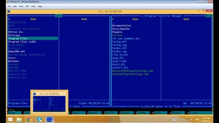Open the View menu

(x=21, y=6)
